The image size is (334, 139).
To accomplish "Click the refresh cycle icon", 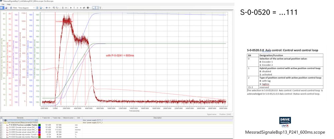I will point(84,8).
